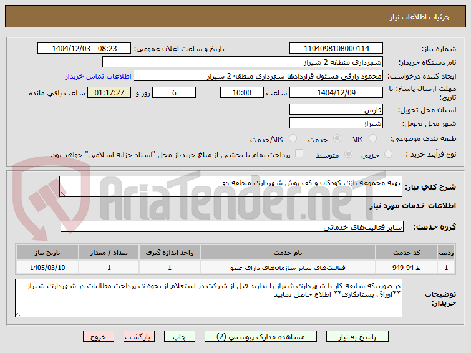Open اطلاعات تماس خریدار link
Viewport: 471px width, 353px height.
pyautogui.click(x=98, y=76)
